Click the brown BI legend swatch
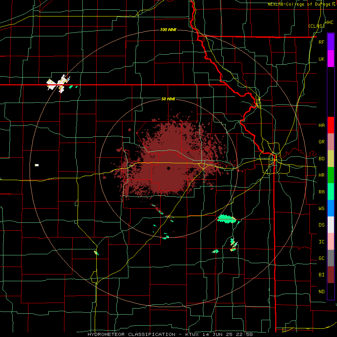337x337 pixels. pyautogui.click(x=331, y=275)
